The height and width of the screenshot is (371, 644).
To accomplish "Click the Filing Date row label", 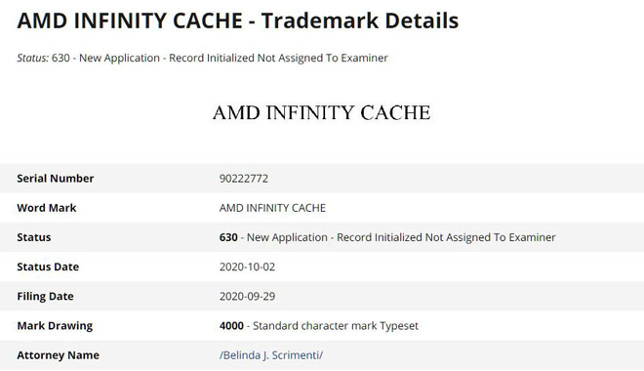I will click(45, 296).
